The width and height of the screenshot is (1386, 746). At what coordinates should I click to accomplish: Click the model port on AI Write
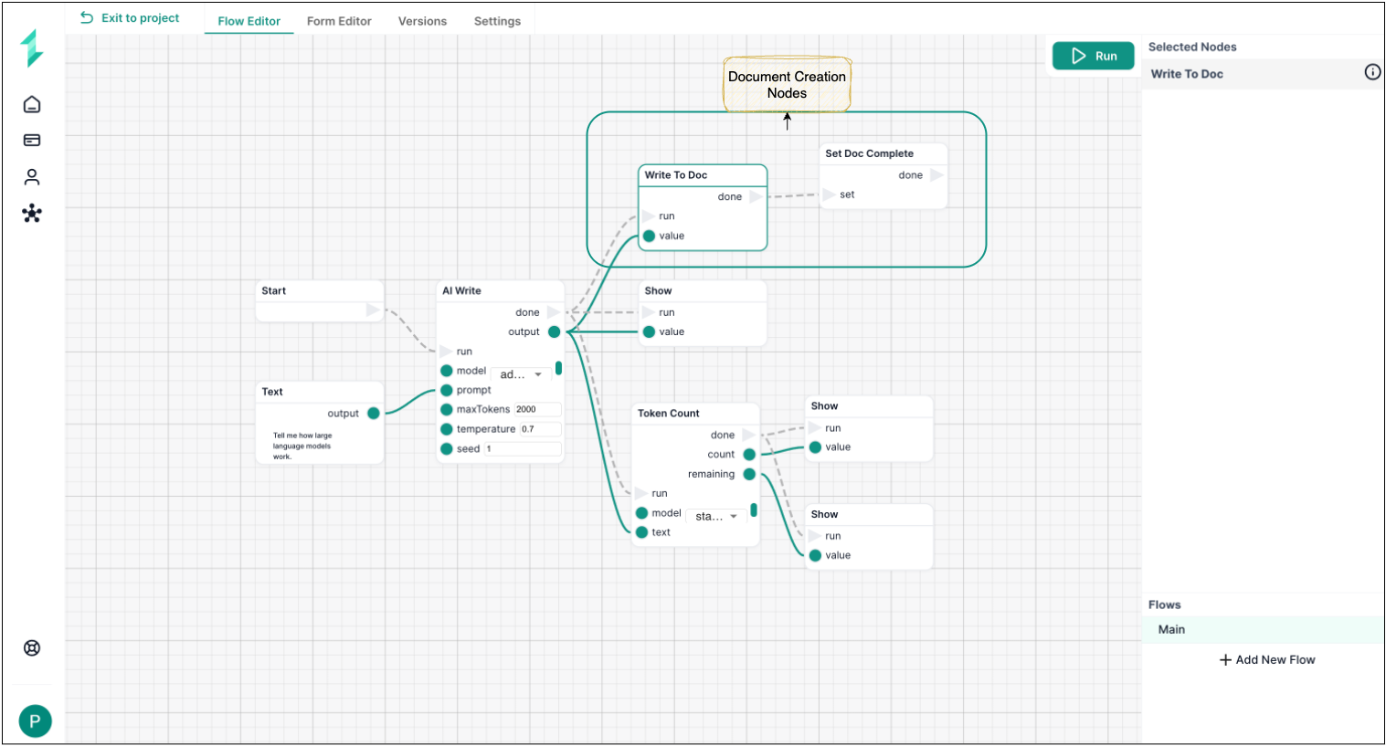click(x=447, y=371)
